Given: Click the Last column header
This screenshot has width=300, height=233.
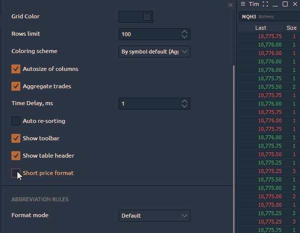Looking at the screenshot, I should point(261,28).
